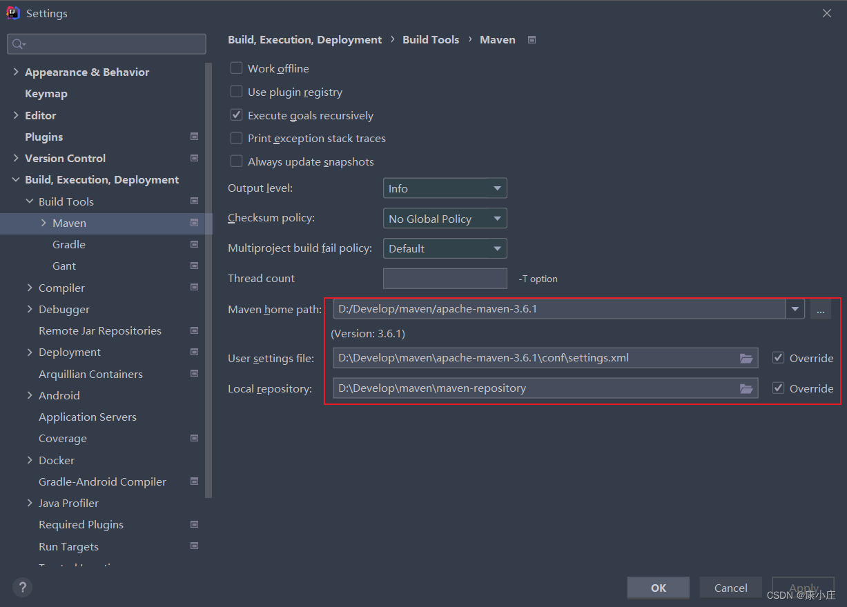Collapse Build, Execution, Deployment section
This screenshot has height=607, width=847.
(16, 179)
